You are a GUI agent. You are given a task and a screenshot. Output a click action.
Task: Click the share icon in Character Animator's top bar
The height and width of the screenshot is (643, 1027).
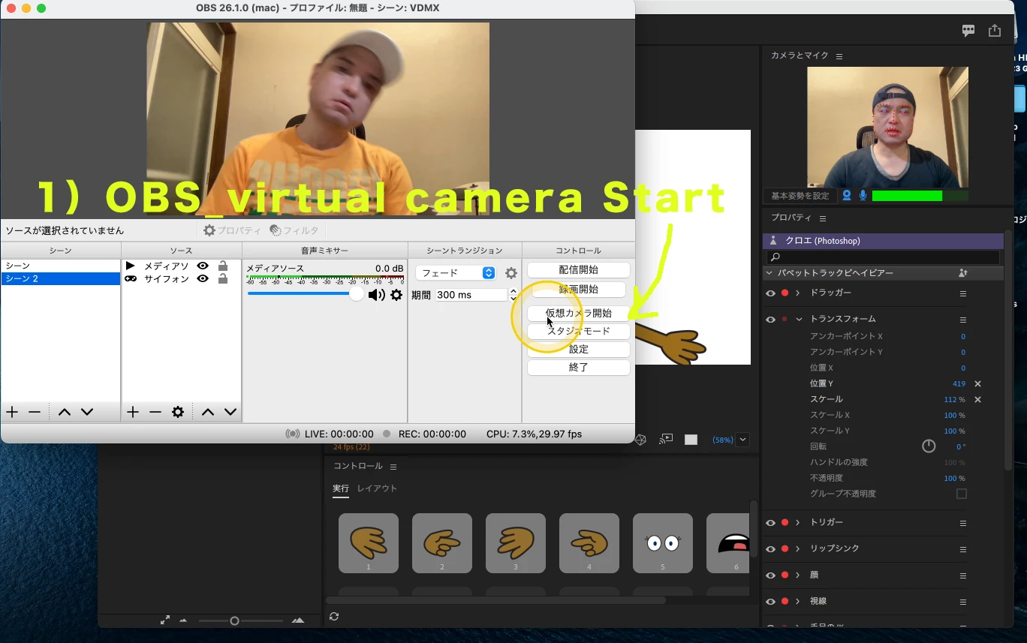(x=995, y=31)
